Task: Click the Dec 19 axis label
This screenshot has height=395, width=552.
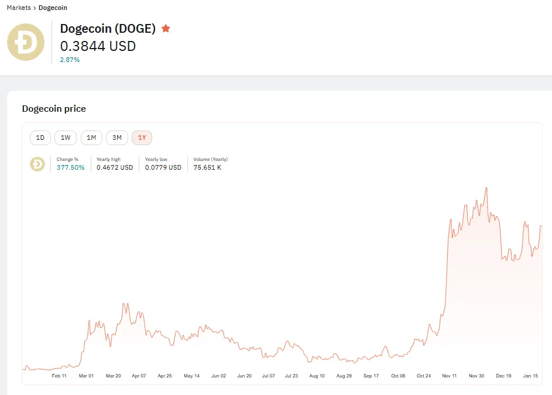Action: click(x=503, y=376)
